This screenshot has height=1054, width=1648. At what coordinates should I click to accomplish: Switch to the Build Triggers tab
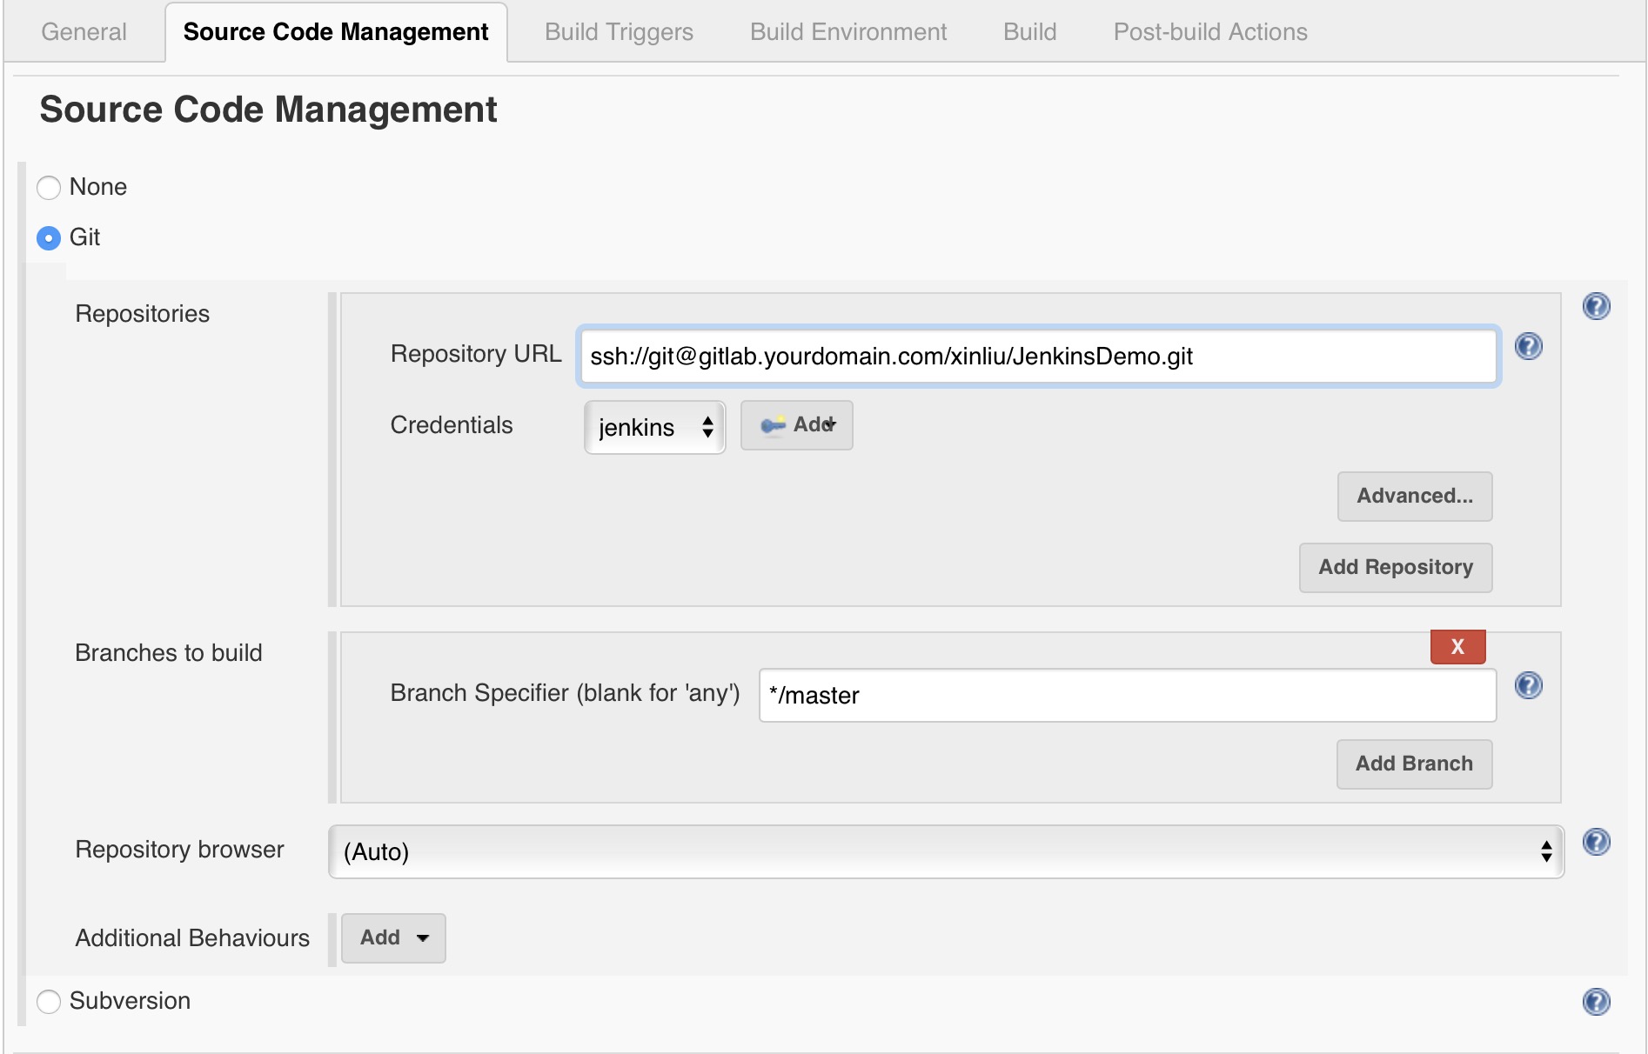[619, 32]
